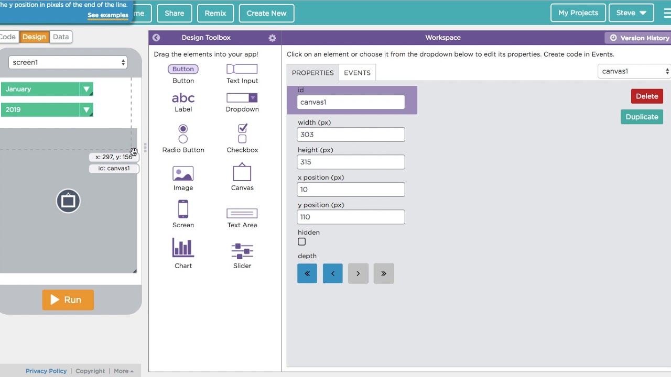
Task: Open Design Toolbox settings gear
Action: pyautogui.click(x=272, y=38)
